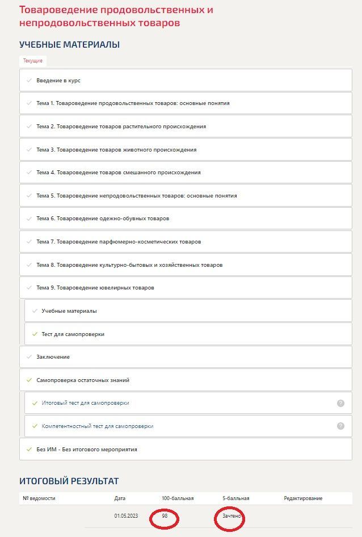Click checkmark beside Без ИМ item

[x=28, y=449]
